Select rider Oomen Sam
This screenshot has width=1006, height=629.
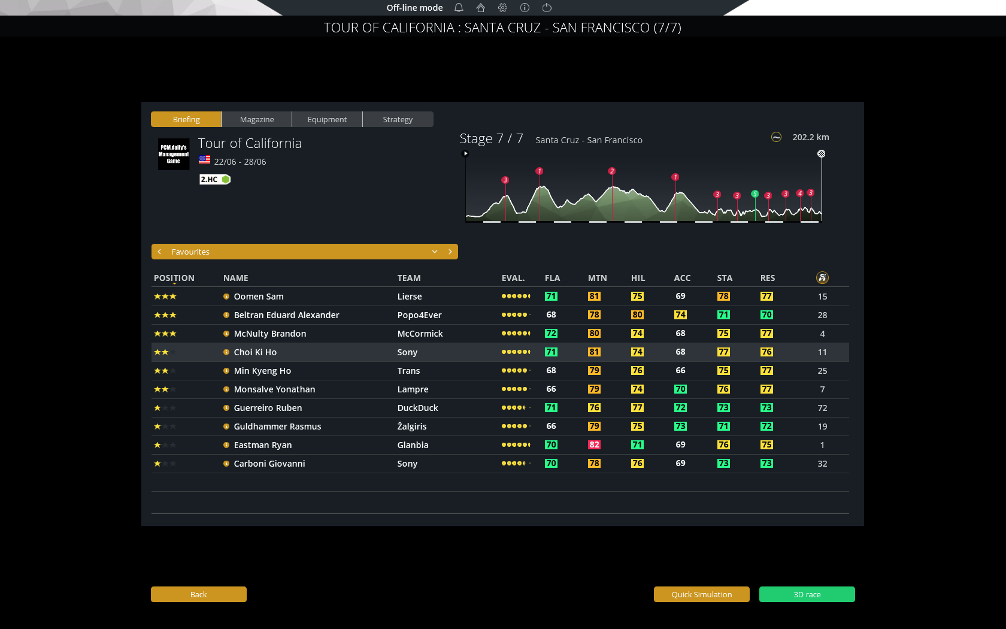[259, 297]
